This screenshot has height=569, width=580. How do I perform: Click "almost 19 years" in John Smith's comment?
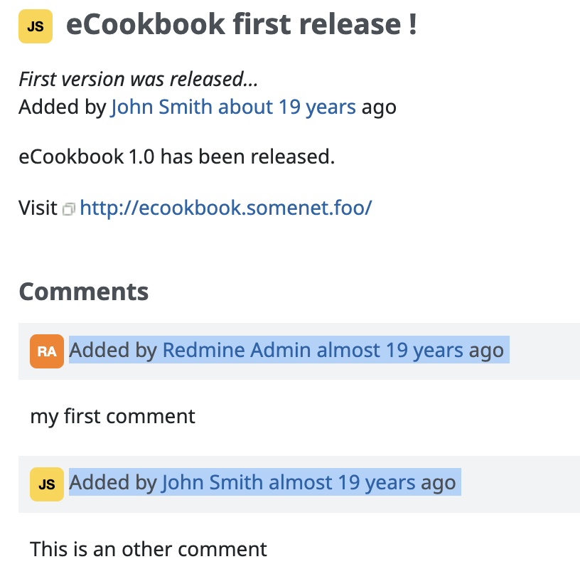click(342, 483)
